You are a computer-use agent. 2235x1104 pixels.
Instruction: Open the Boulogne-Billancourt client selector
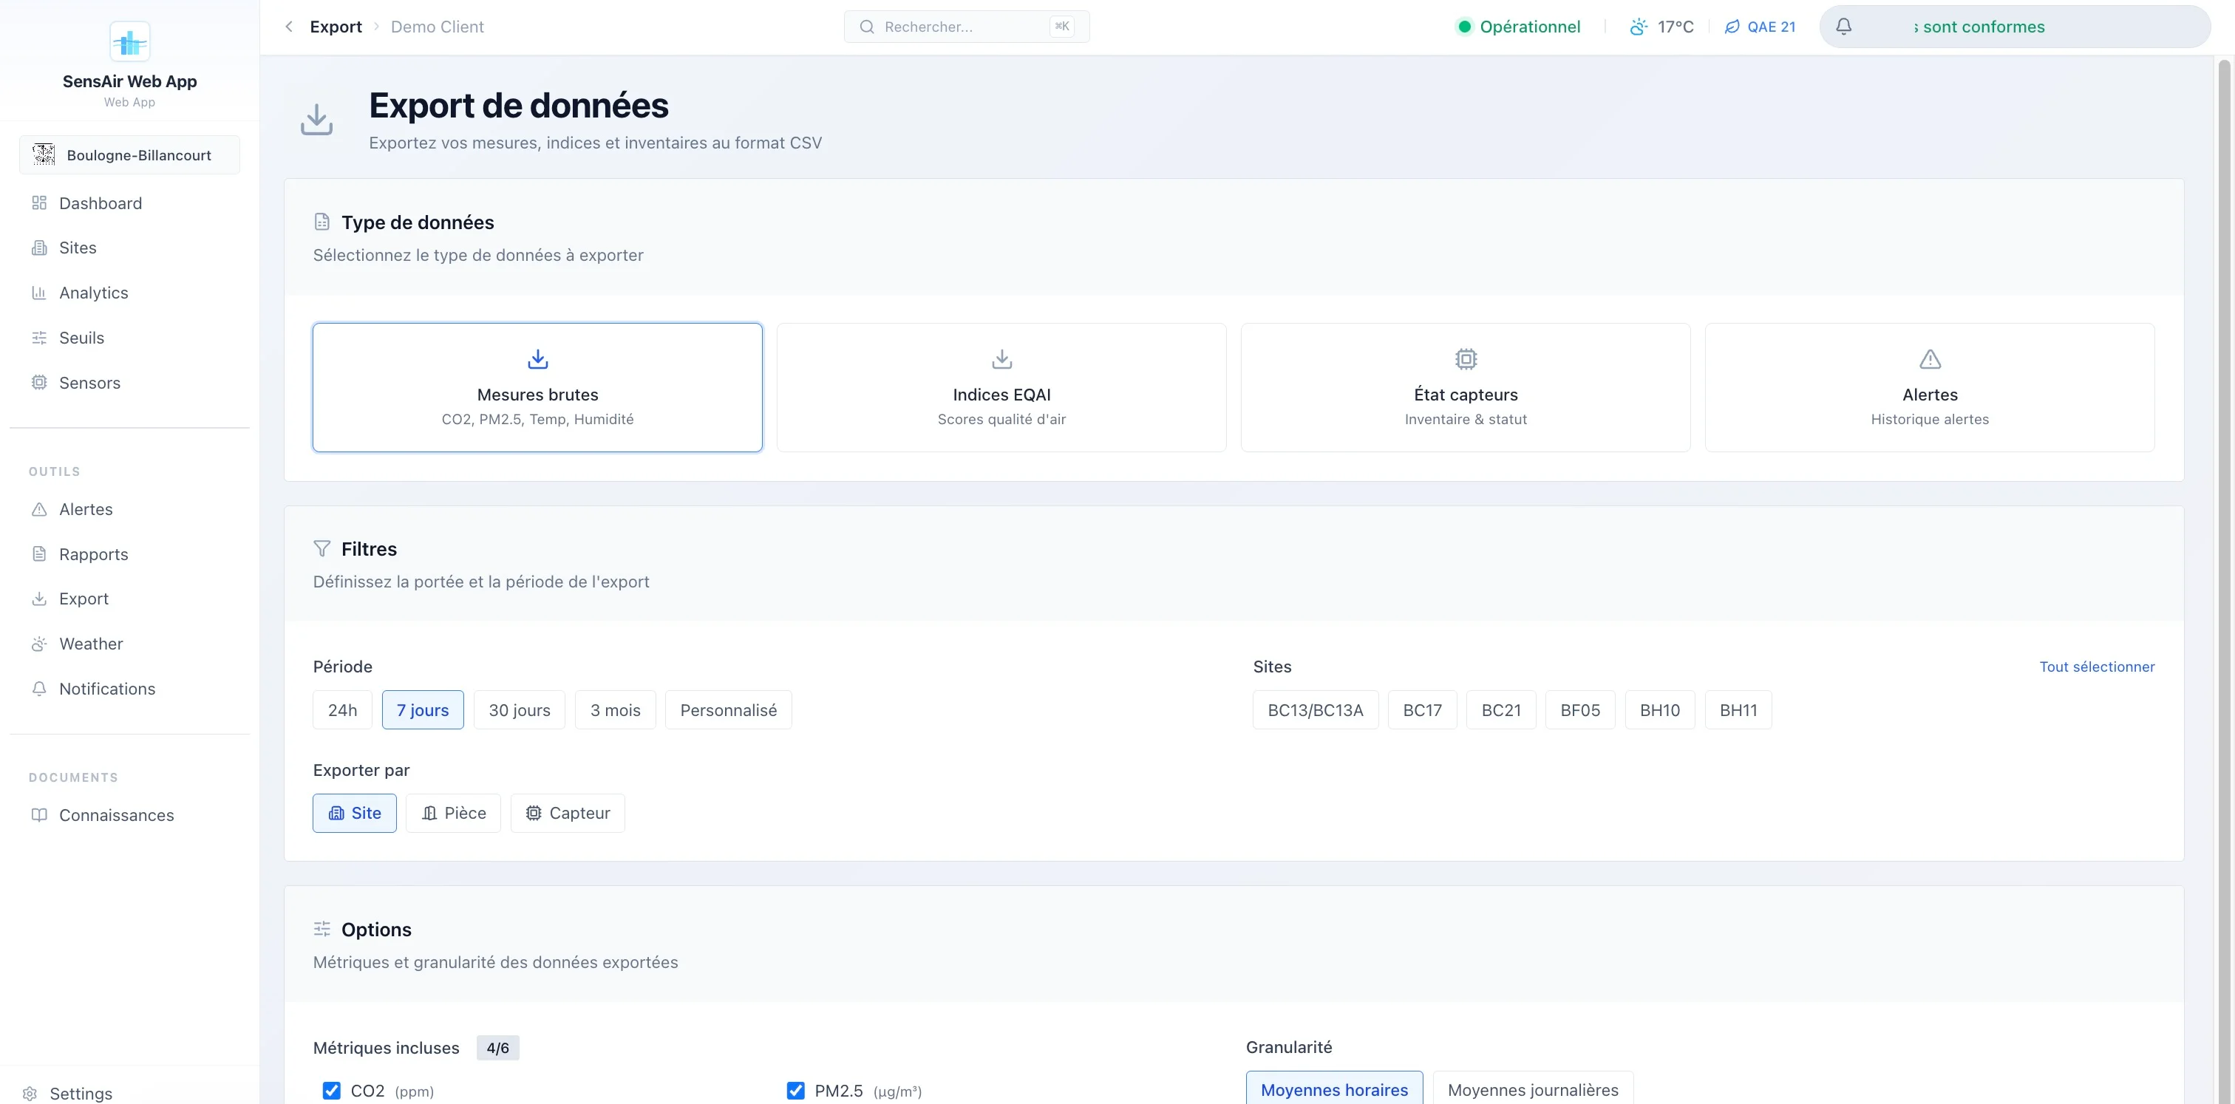[x=129, y=154]
